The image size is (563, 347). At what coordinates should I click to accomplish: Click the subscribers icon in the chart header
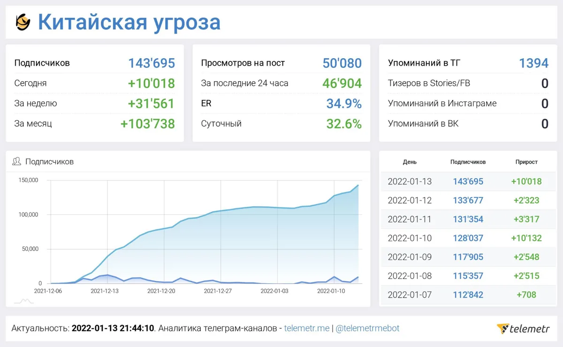pos(16,161)
